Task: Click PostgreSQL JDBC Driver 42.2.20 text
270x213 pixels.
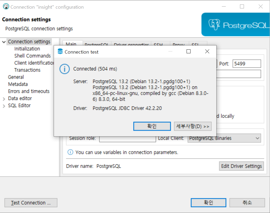Action: [x=127, y=108]
